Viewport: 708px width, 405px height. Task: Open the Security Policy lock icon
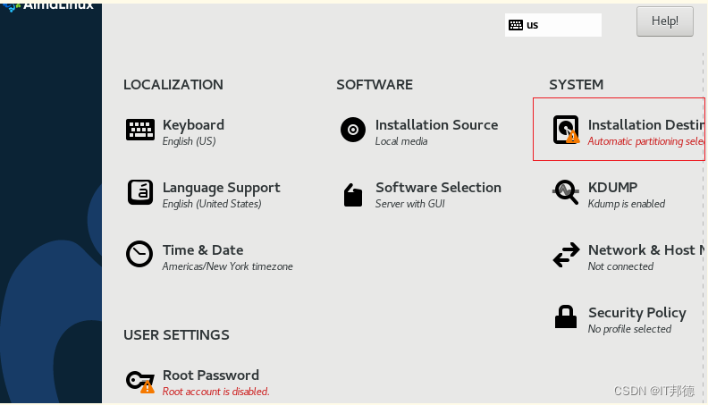[x=566, y=316]
